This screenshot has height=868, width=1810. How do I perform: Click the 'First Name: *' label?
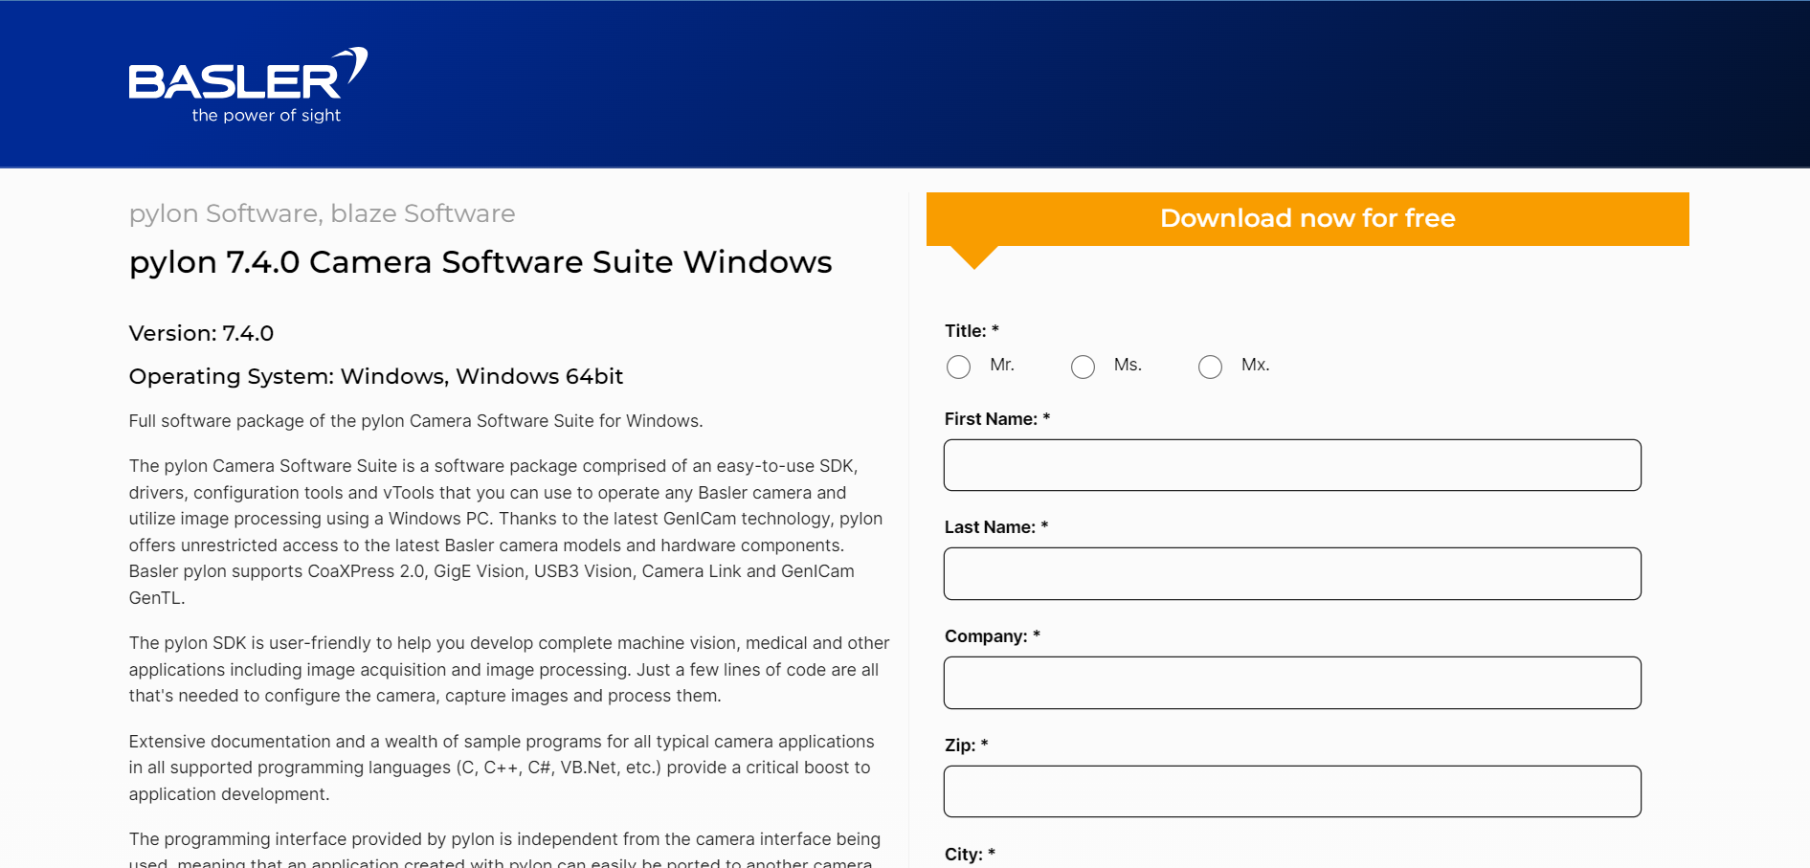997,419
